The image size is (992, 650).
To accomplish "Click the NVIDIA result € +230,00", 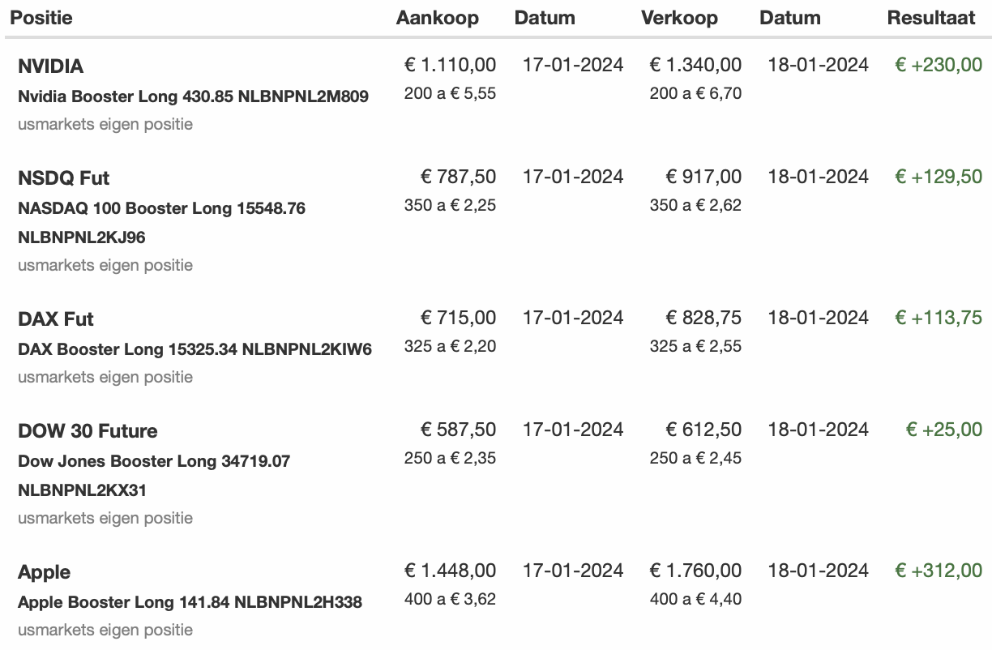I will tap(939, 65).
